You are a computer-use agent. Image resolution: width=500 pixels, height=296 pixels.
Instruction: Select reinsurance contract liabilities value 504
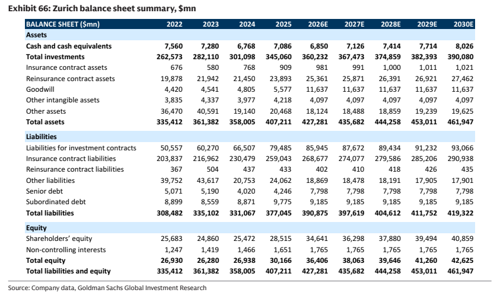[213, 169]
